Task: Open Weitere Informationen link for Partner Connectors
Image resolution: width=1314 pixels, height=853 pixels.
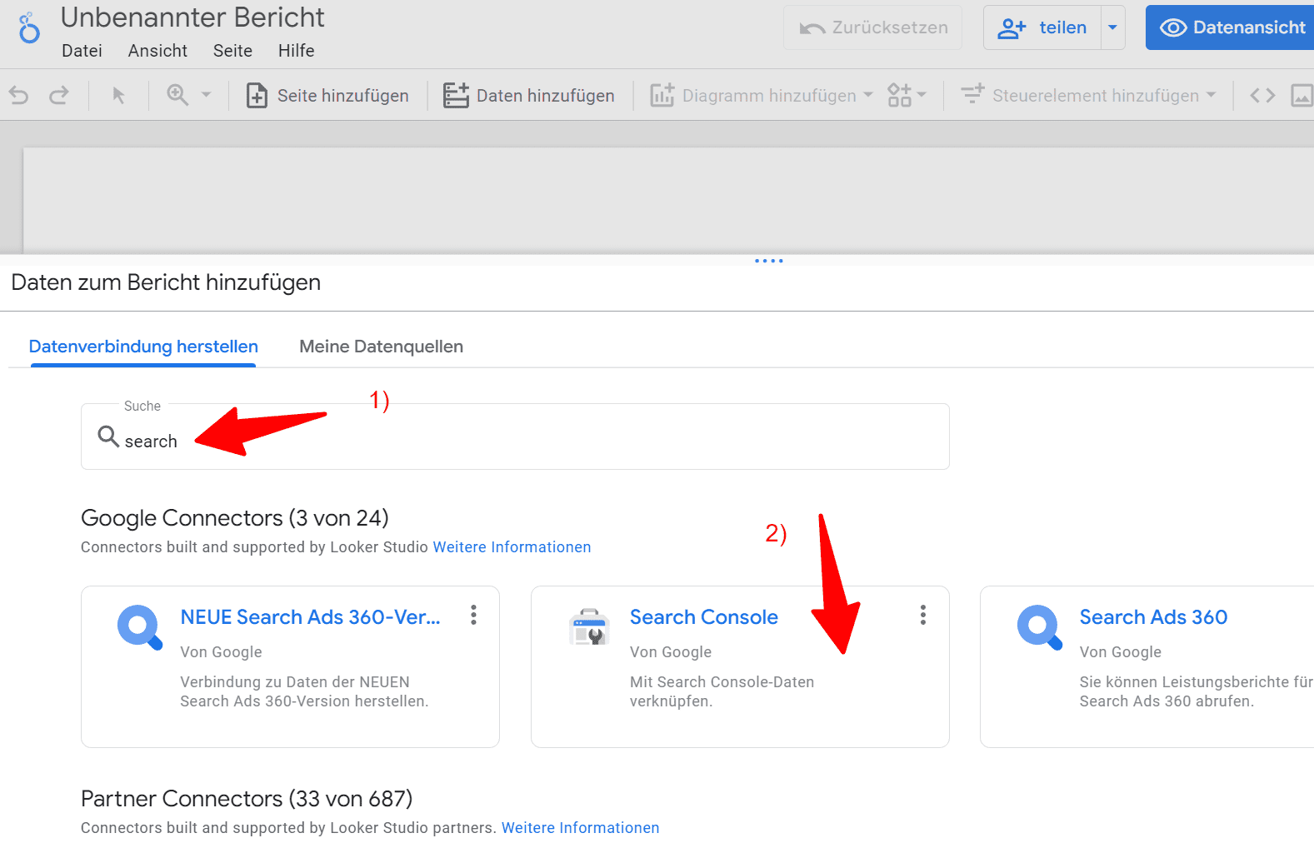Action: pyautogui.click(x=580, y=828)
